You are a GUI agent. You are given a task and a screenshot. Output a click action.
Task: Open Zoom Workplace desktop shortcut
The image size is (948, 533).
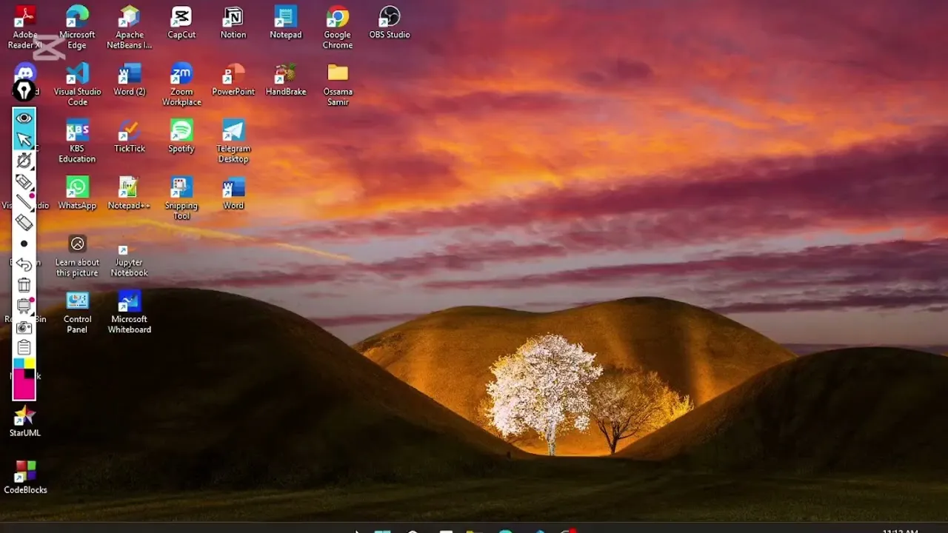pyautogui.click(x=181, y=84)
